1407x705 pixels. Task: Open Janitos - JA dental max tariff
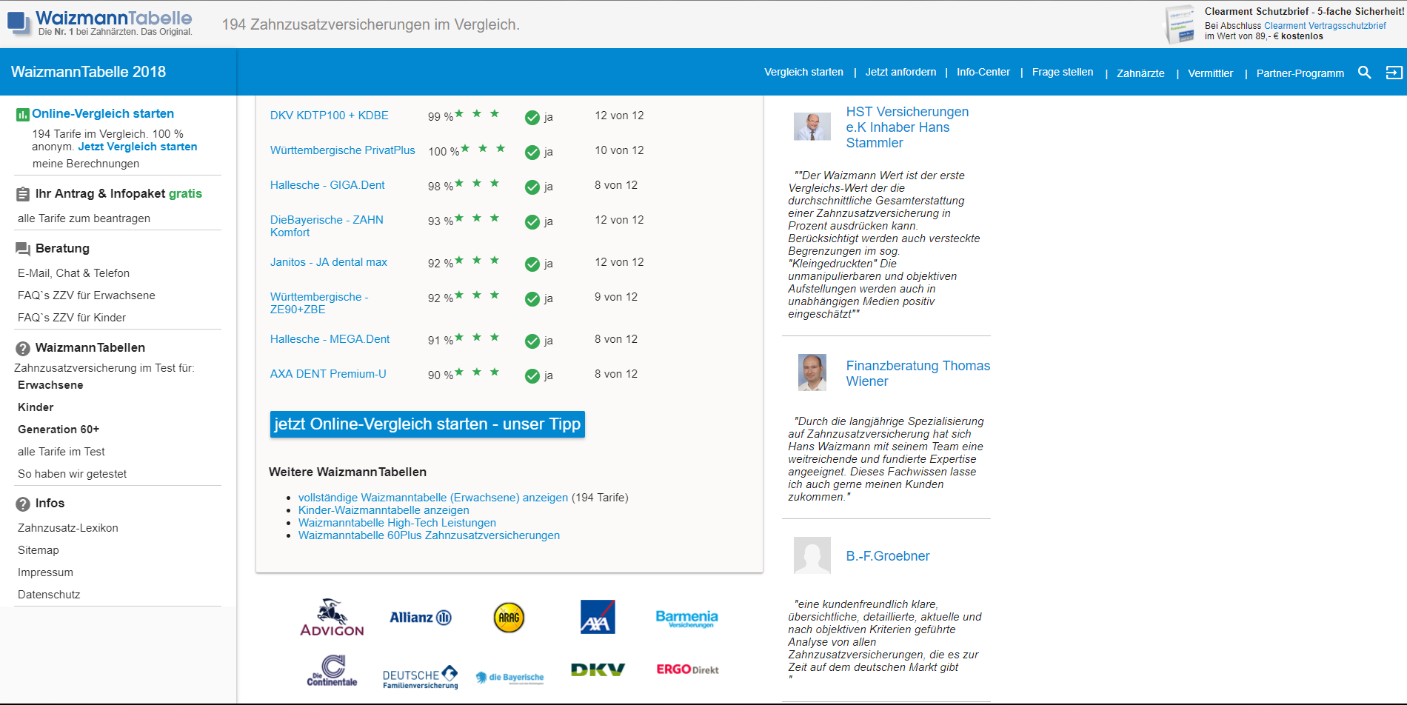[x=328, y=262]
